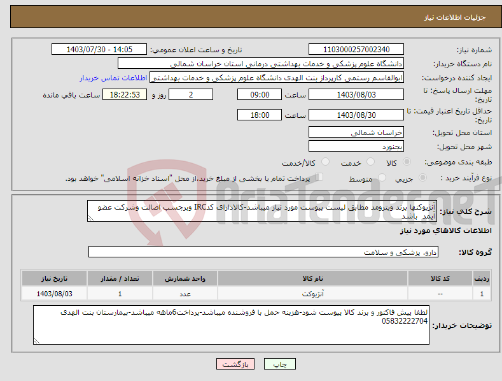Click the بازگشت (back) button
Screen dimensions: 502x381
tap(235, 364)
